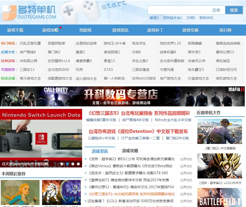Open the 游戏专题 nav menu
Screen dimensions: 246x207
click(190, 30)
